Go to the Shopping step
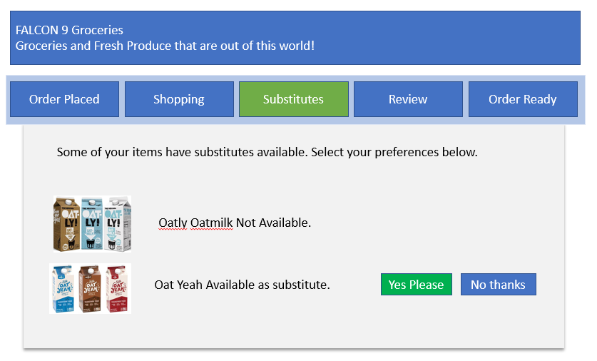Image resolution: width=597 pixels, height=361 pixels. tap(179, 99)
